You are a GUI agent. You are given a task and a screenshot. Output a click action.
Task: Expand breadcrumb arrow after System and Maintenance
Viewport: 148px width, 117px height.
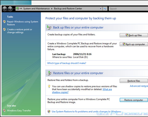point(52,9)
